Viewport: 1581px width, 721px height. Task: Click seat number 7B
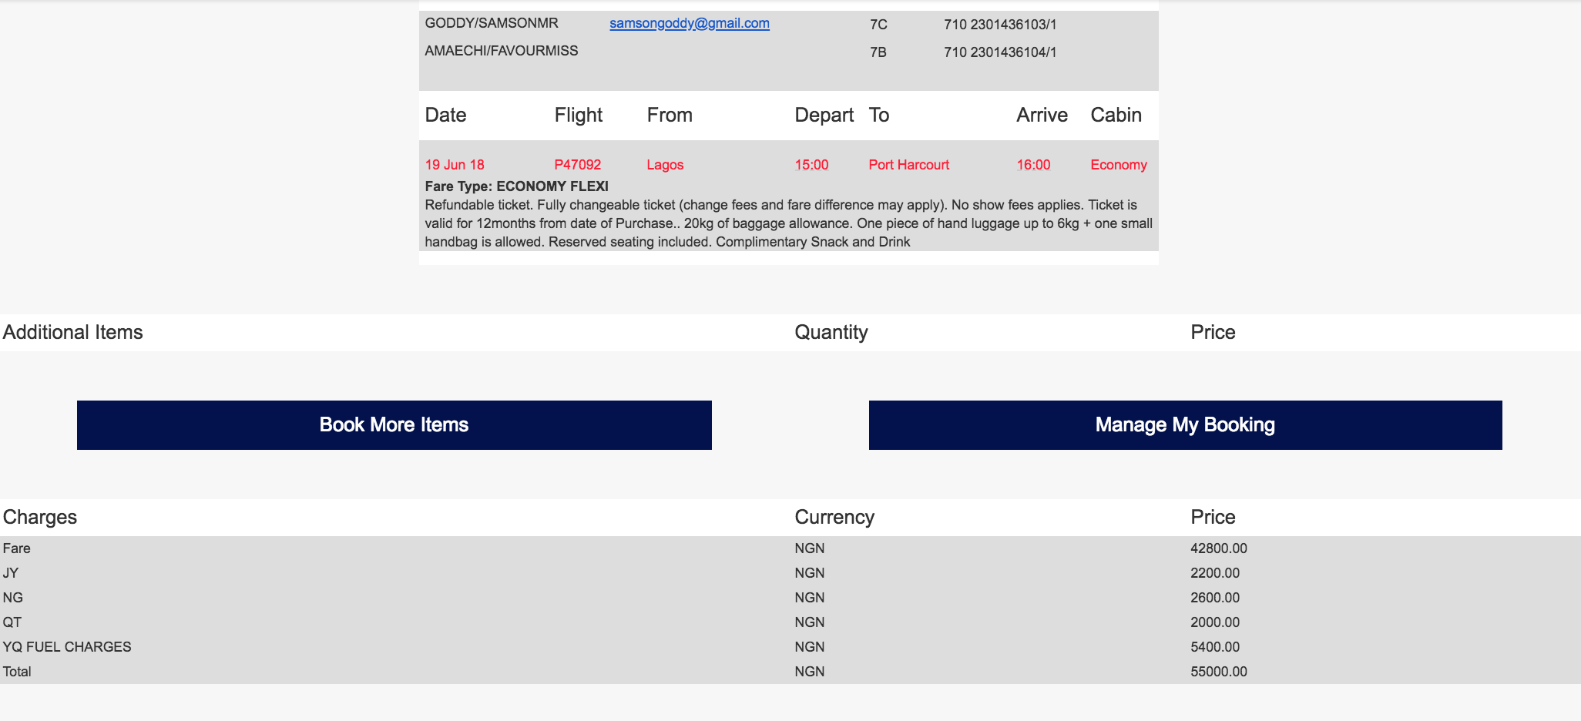click(x=878, y=52)
